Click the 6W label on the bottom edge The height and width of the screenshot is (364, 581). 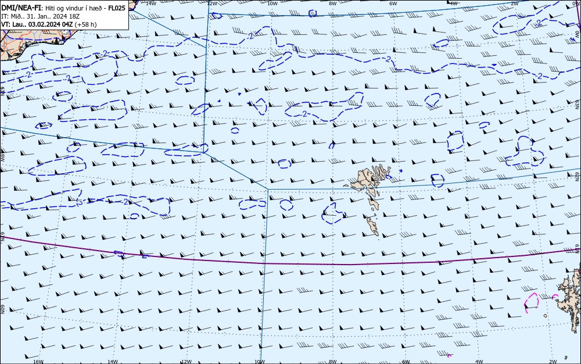406,362
